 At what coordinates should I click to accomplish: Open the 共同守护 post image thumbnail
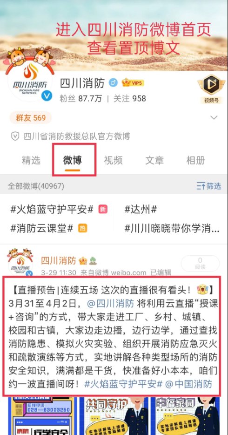click(114, 416)
